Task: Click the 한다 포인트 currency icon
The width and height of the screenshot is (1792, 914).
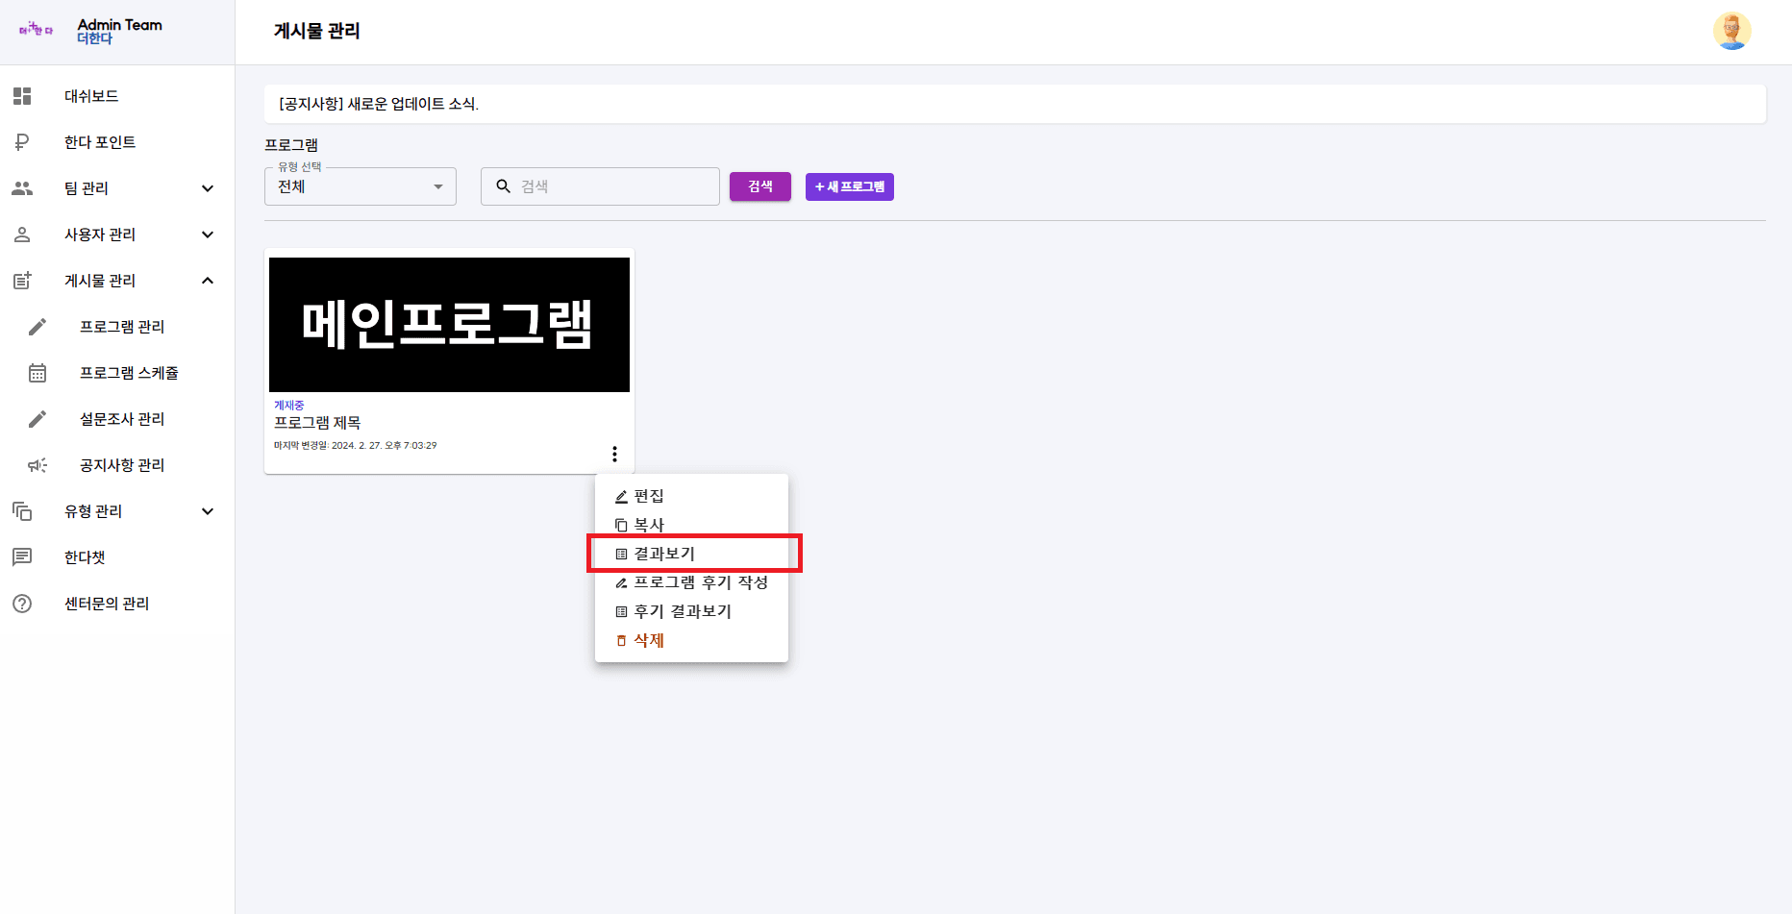Action: coord(22,142)
